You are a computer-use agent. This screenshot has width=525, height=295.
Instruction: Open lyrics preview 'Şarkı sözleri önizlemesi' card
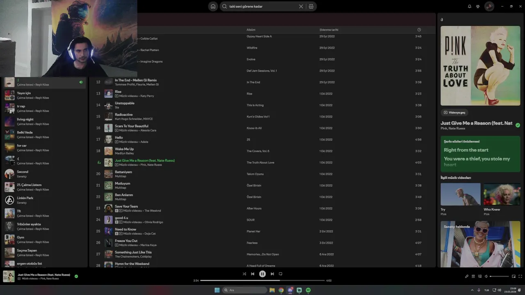(480, 154)
